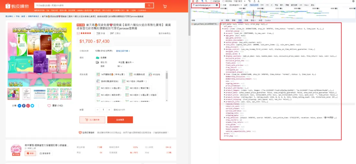
Task: Expand the shop_detailed node
Action: pyautogui.click(x=225, y=118)
